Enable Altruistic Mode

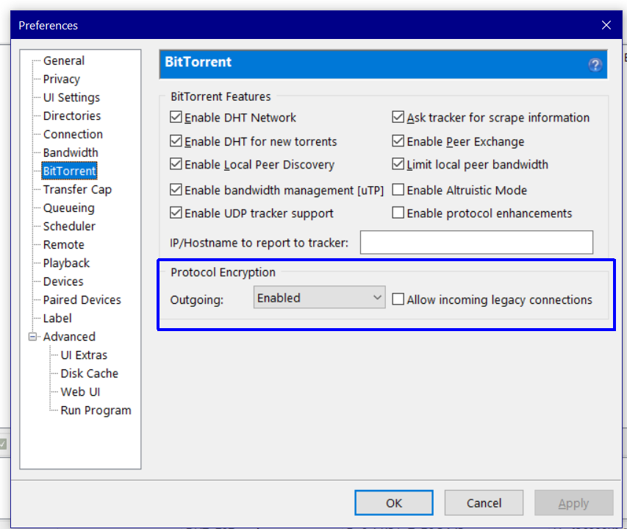398,190
